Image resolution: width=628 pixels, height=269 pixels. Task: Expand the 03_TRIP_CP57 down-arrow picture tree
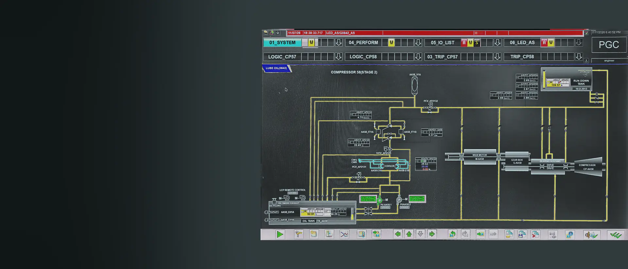coord(497,57)
